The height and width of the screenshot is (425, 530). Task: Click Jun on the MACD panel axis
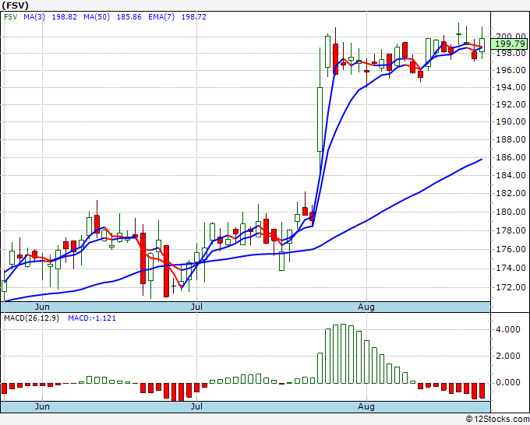pos(42,406)
